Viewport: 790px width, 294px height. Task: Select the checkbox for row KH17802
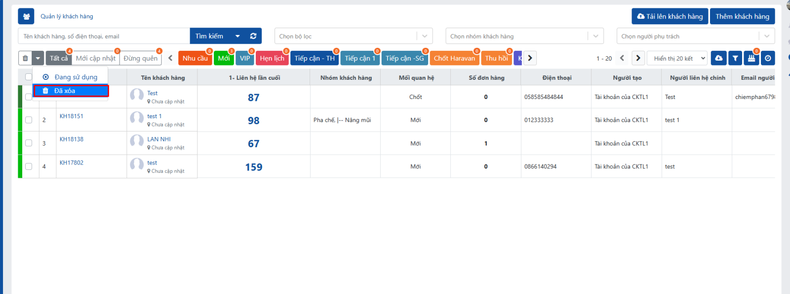pos(29,166)
